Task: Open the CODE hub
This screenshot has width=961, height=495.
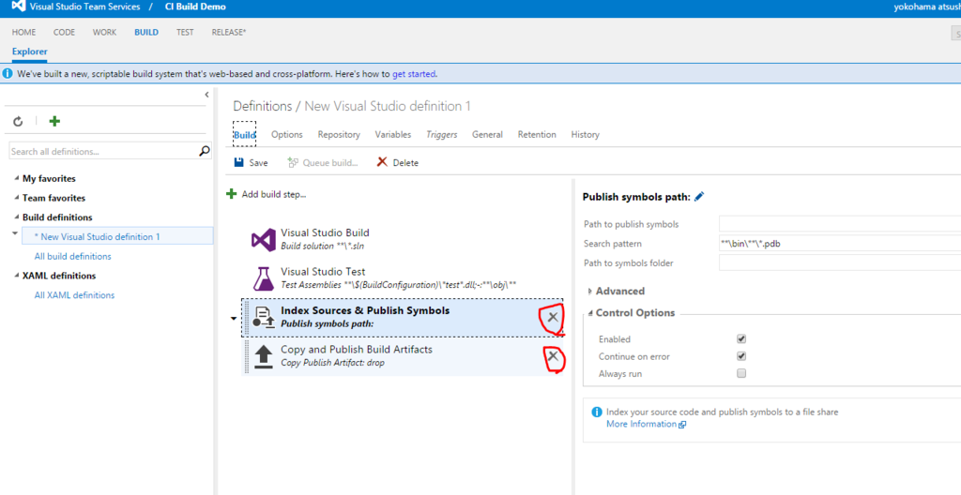Action: tap(65, 33)
